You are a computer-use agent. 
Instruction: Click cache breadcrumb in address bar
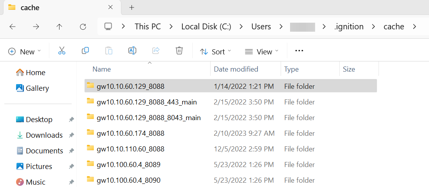coord(394,27)
